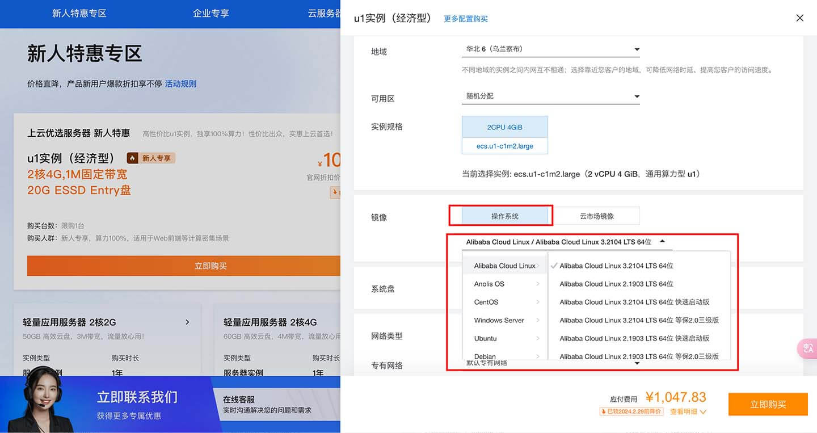Open the 云服务器 nav item
817x433 pixels.
coord(324,13)
